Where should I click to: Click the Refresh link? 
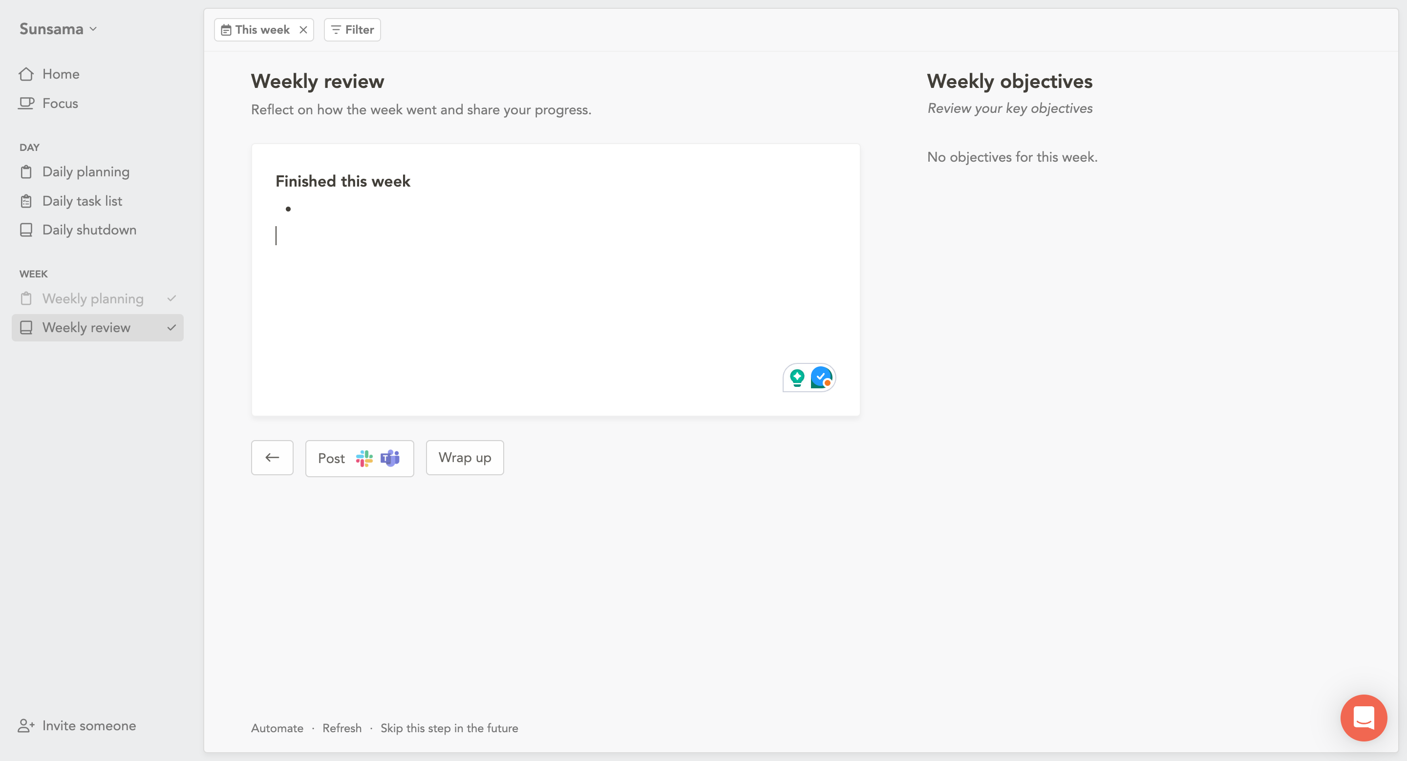(342, 728)
